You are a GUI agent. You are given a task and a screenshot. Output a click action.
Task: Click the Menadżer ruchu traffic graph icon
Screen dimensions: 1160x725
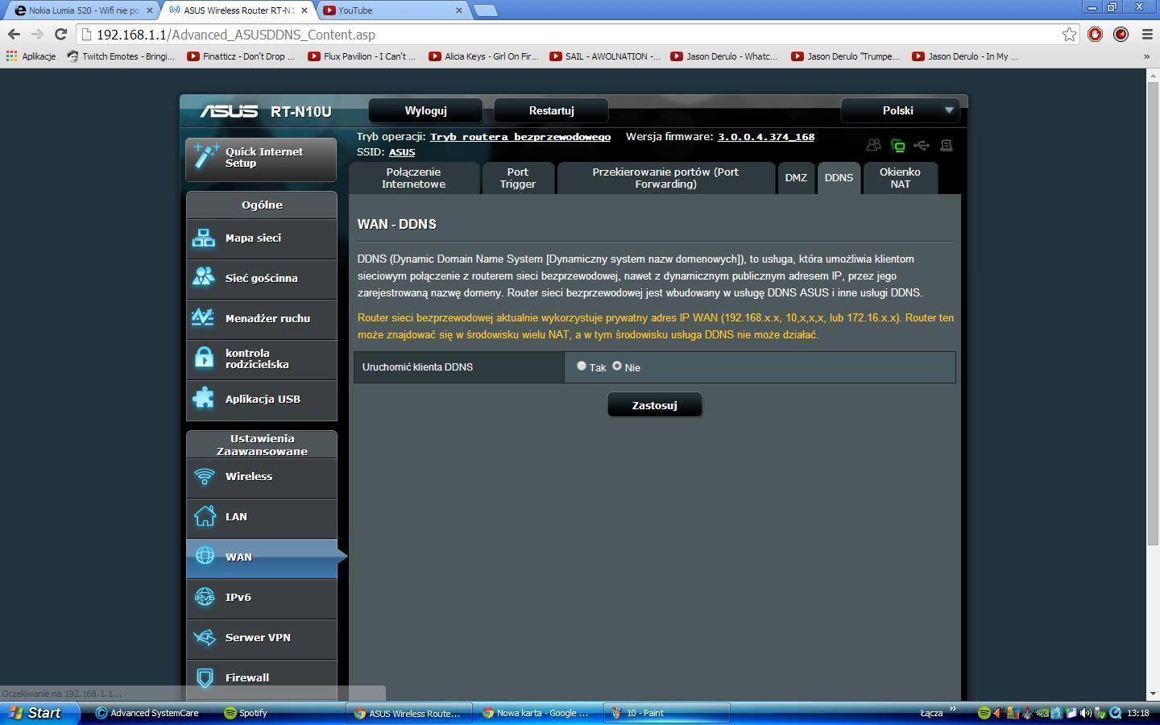point(204,318)
